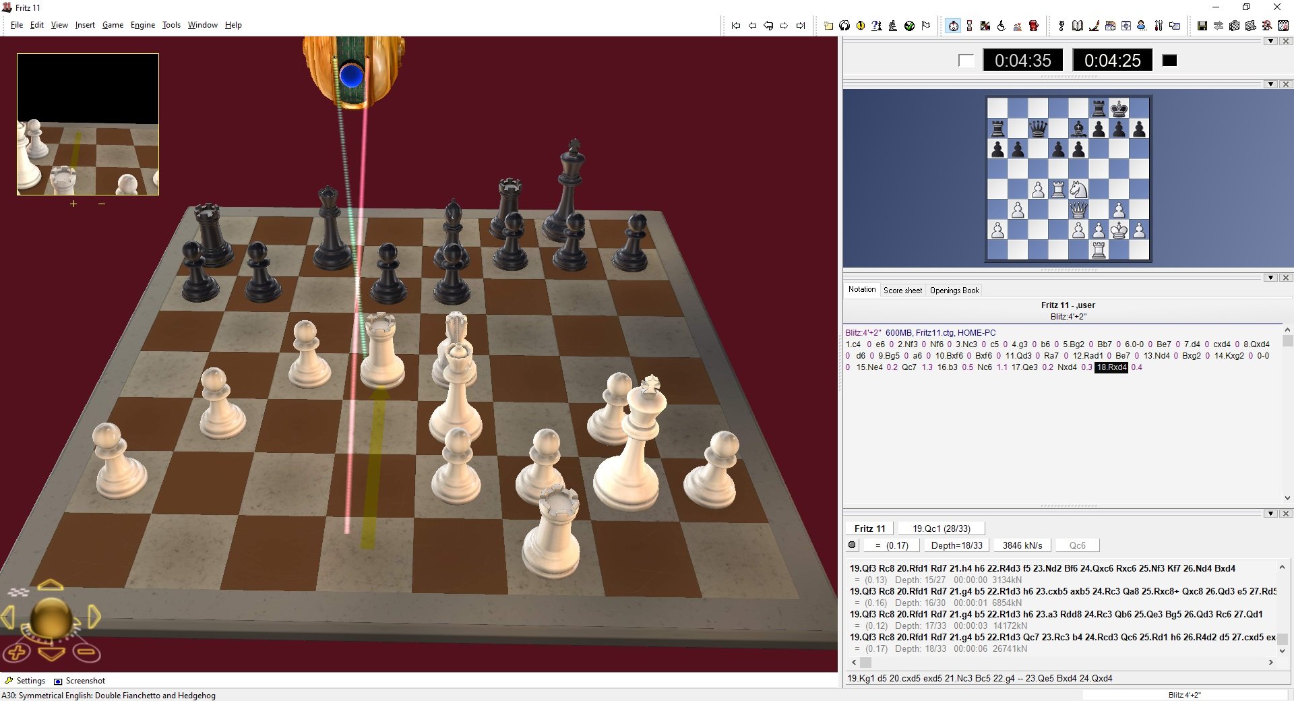This screenshot has width=1294, height=701.
Task: Open the Tools menu
Action: coord(171,25)
